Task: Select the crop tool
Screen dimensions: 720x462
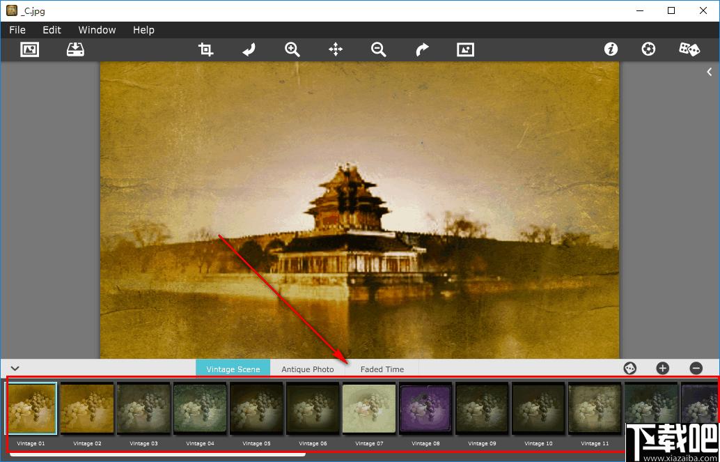Action: point(205,49)
